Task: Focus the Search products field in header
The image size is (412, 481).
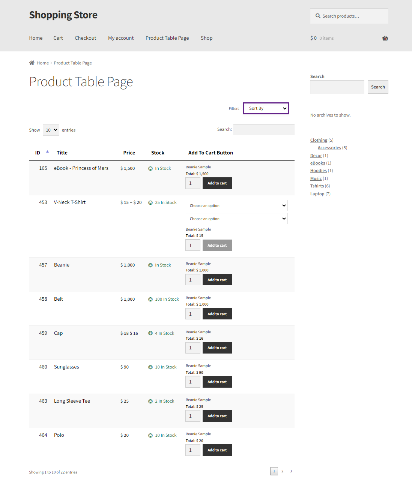Action: point(349,16)
